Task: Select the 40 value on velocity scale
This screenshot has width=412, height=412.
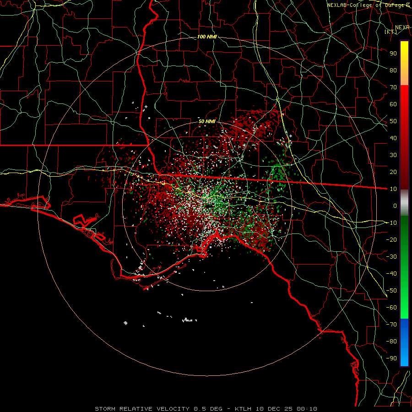Action: [x=393, y=138]
